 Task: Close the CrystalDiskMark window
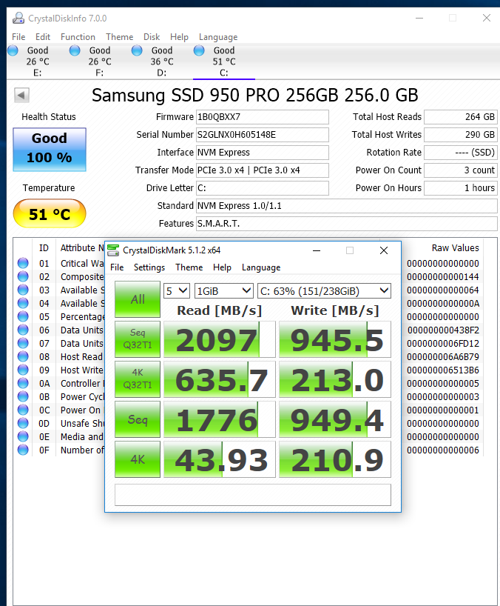pos(384,250)
